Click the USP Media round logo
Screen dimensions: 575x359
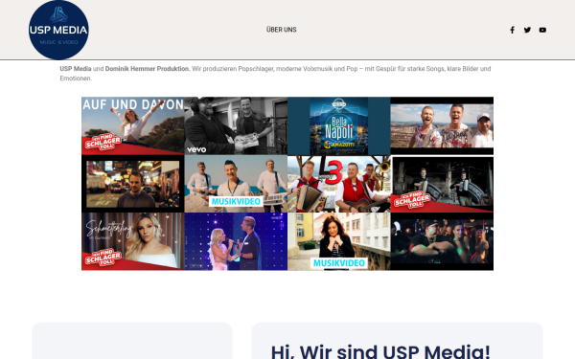[x=58, y=30]
